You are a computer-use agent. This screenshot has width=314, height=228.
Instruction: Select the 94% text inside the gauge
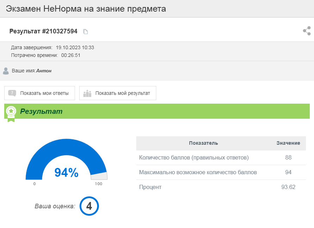point(66,172)
